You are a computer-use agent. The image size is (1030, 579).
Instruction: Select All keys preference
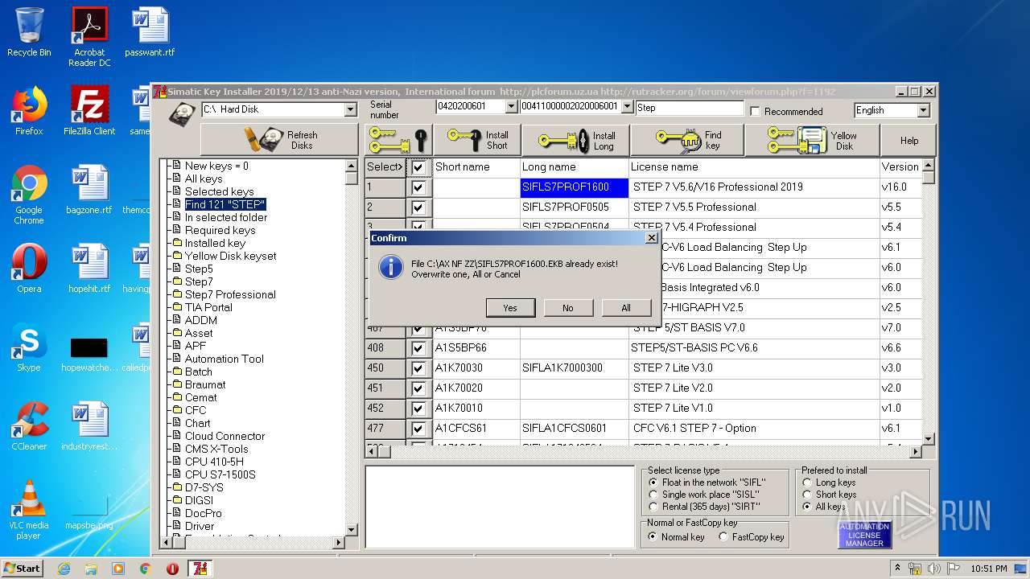coord(807,507)
